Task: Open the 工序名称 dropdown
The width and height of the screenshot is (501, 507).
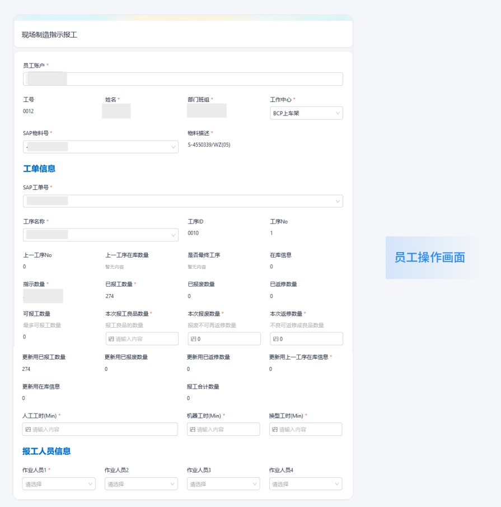Action: (x=173, y=235)
